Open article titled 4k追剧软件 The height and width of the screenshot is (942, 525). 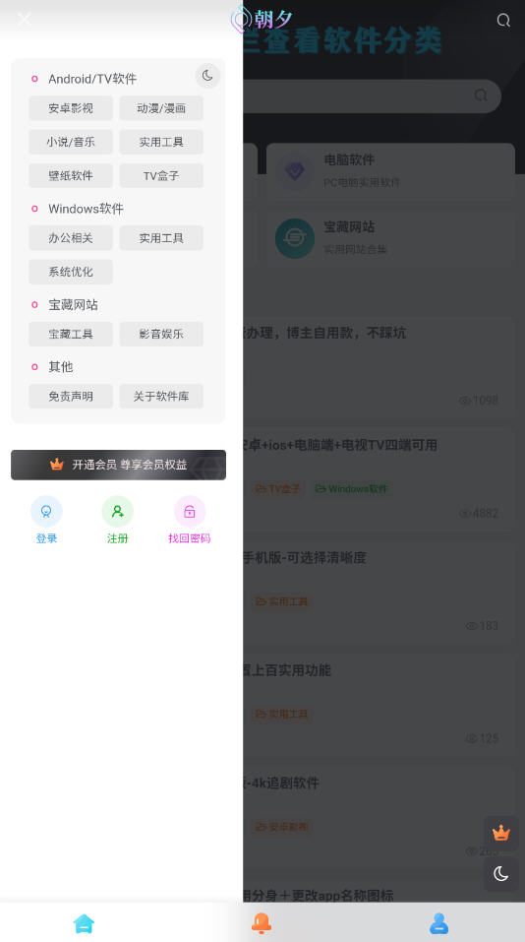(x=281, y=783)
